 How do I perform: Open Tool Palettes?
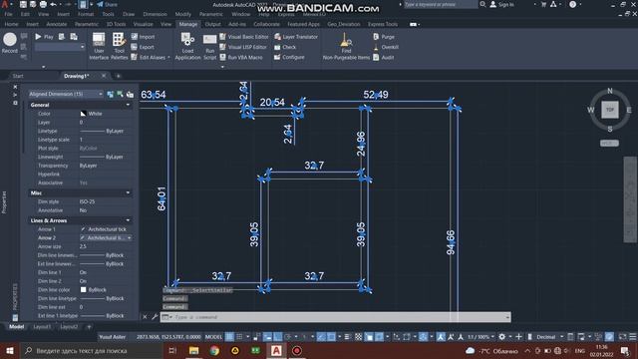point(119,47)
